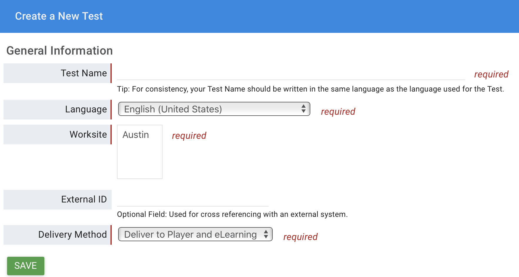This screenshot has height=277, width=519.
Task: Click the Test Name language tip text
Action: point(310,89)
